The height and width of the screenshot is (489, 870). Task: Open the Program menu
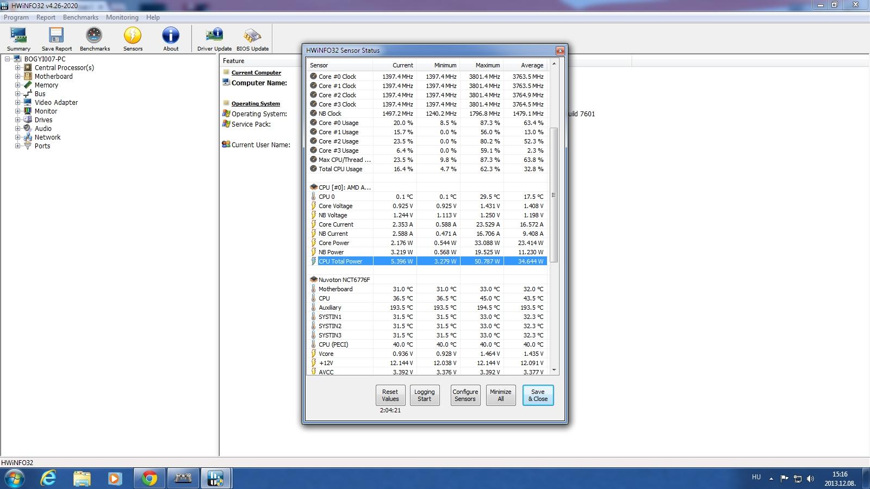coord(16,17)
